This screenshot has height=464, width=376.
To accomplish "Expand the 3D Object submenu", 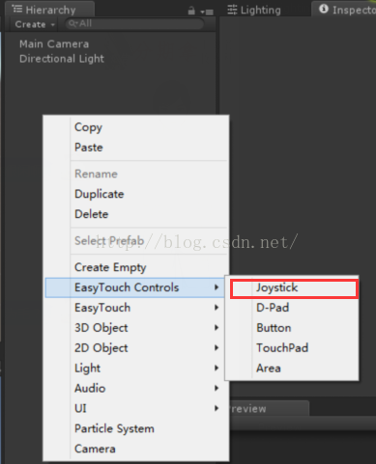I will pyautogui.click(x=136, y=328).
